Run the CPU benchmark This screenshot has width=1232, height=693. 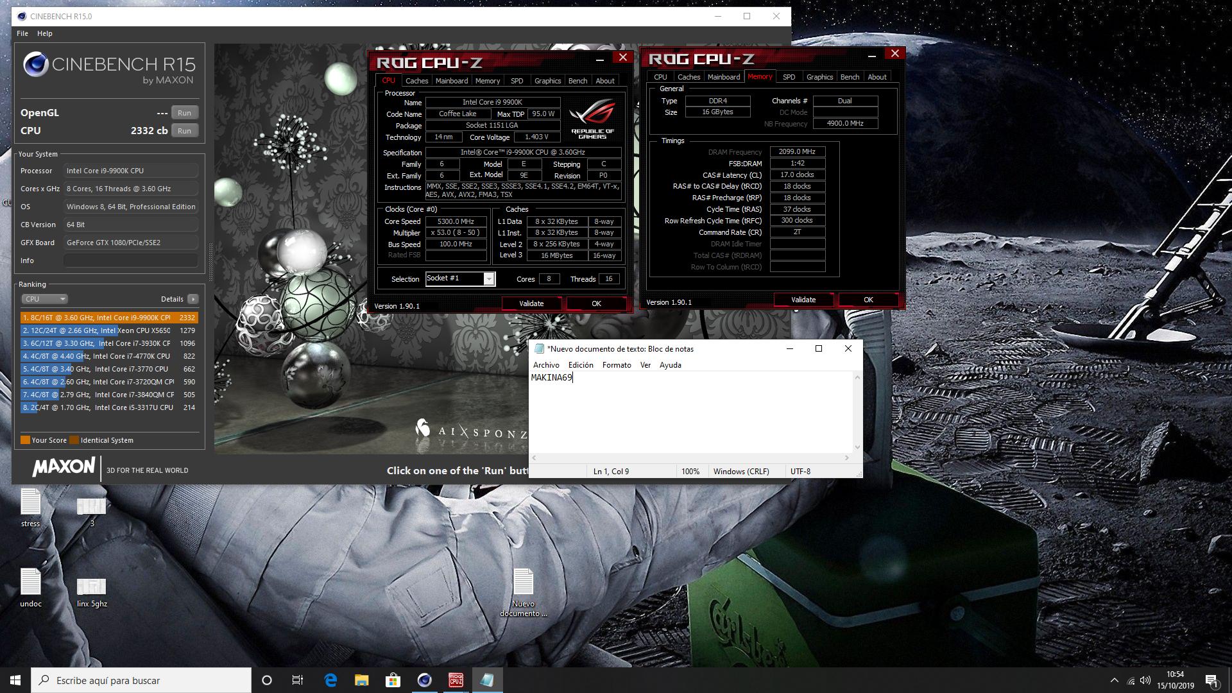click(184, 131)
